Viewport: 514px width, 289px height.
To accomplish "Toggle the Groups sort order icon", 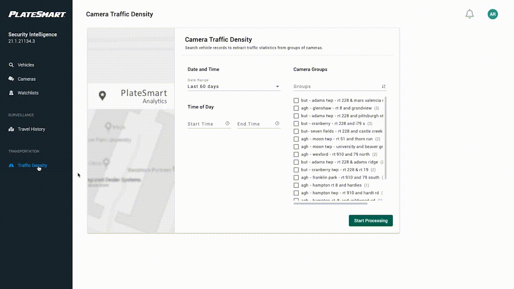I will coord(383,86).
